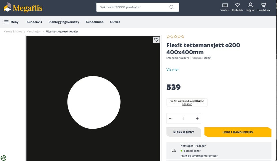The height and width of the screenshot is (161, 277).
Task: Expand description with Vis mer
Action: point(173,70)
